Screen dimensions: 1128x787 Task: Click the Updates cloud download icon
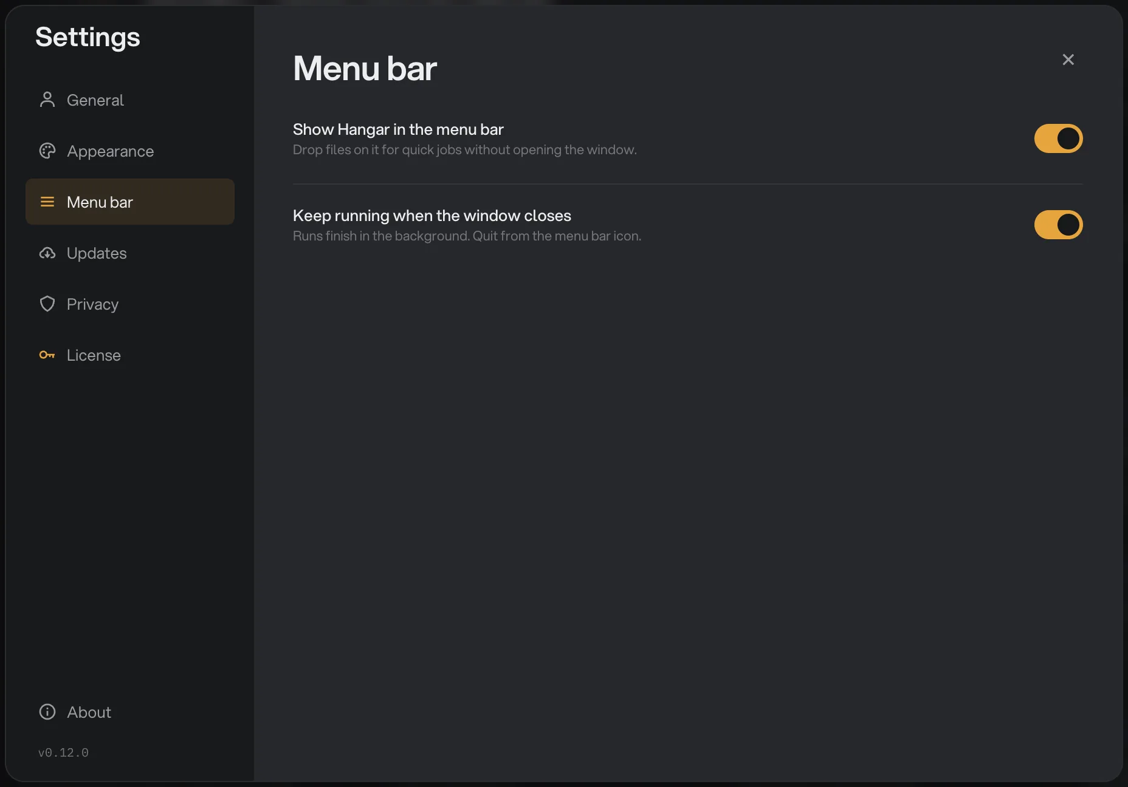pos(47,253)
